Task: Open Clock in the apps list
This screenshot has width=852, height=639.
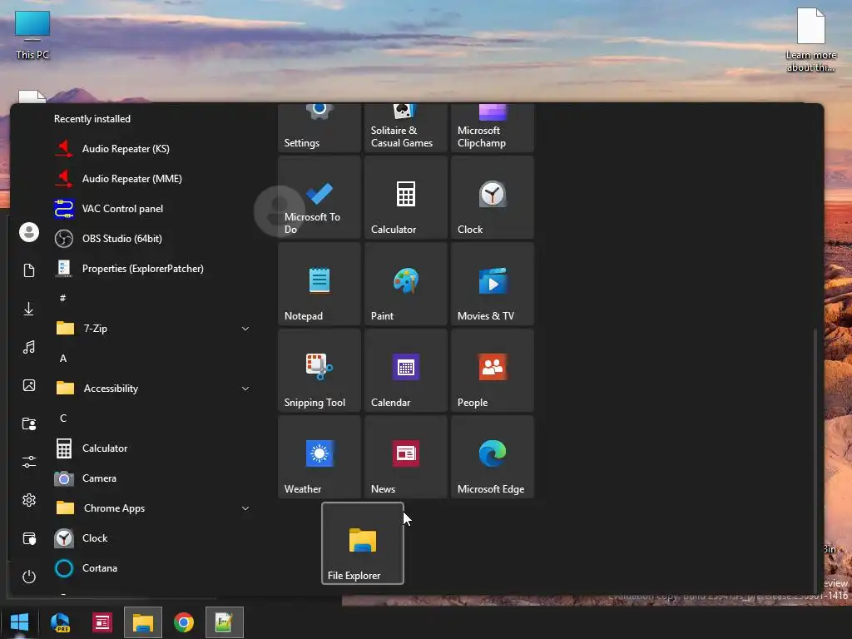Action: (153, 537)
